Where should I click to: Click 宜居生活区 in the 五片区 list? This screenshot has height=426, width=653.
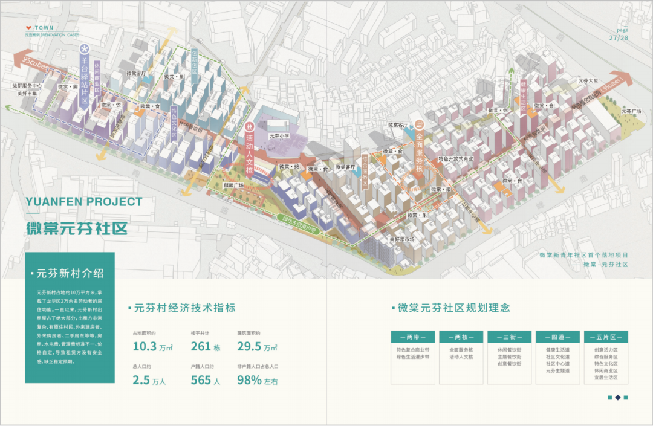click(606, 378)
